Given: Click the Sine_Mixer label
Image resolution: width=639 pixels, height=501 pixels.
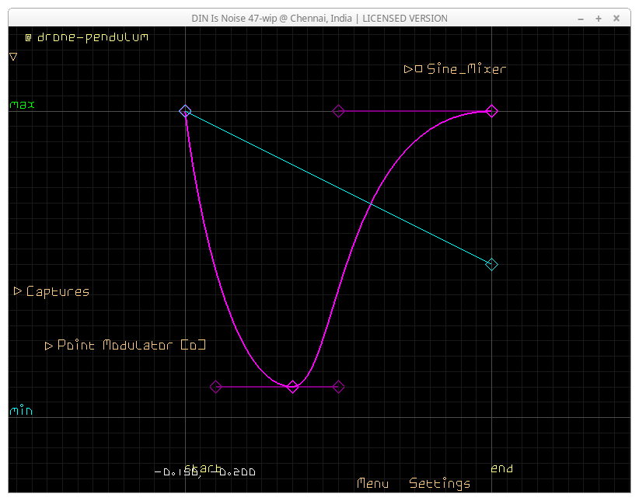Looking at the screenshot, I should 466,69.
